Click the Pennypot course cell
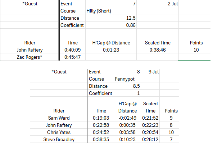Screen dimensions: 222x163 pos(127,79)
